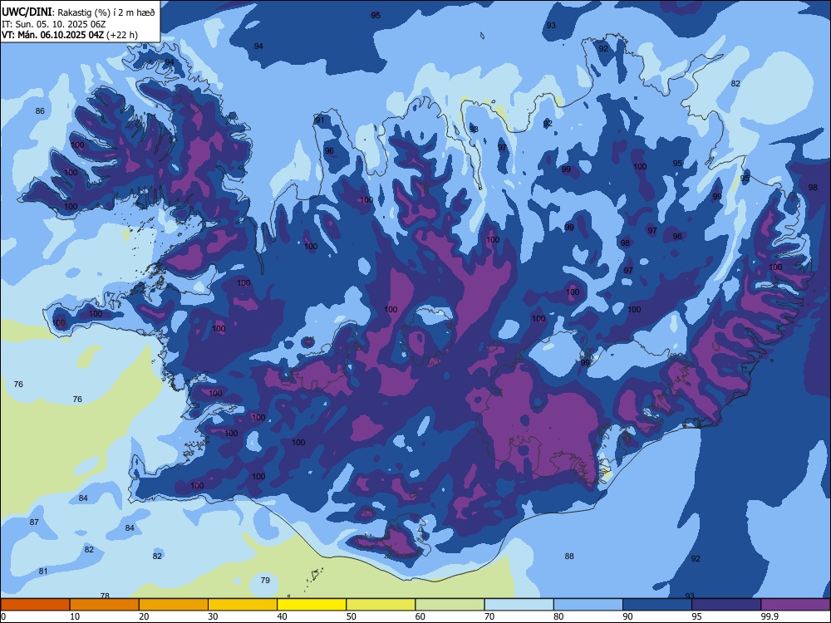
Task: Click the legend tick label '10'
Action: pos(75,616)
